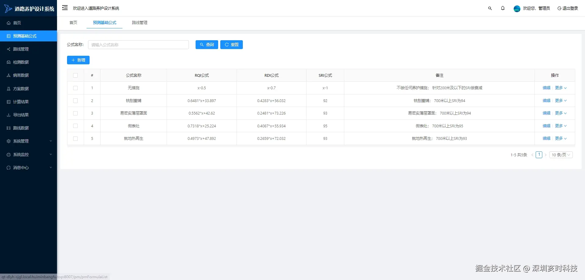
Task: Click the 新增 add button
Action: tap(78, 60)
